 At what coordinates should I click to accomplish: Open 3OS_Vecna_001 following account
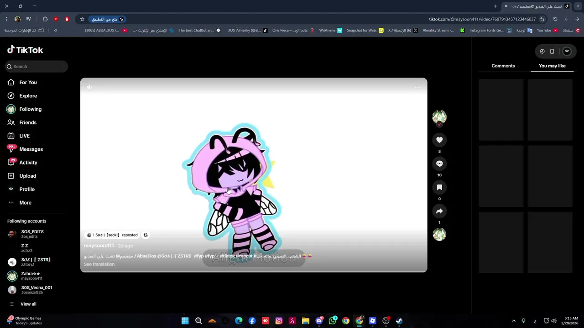point(30,290)
